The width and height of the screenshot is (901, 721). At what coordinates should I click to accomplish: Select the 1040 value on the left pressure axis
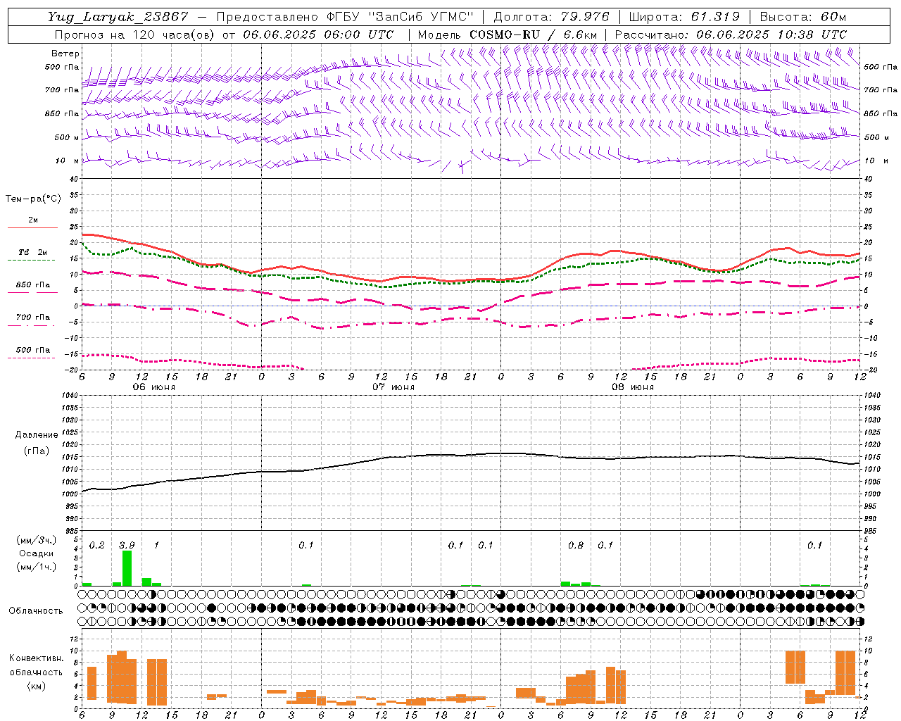pyautogui.click(x=69, y=395)
